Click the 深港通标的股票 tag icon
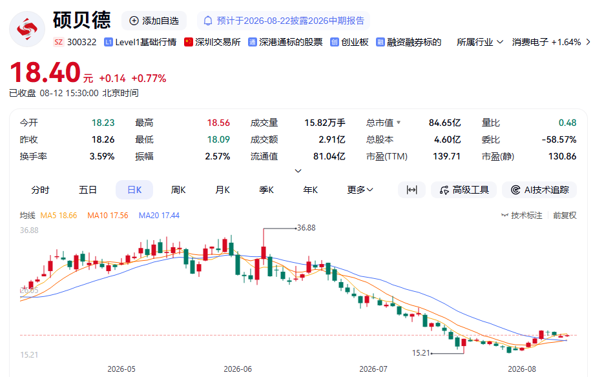Viewport: 593px width, 377px height. coord(253,42)
